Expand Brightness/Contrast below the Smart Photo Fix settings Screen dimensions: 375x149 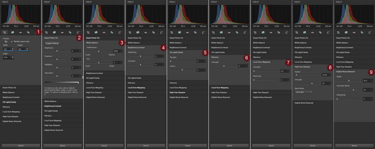pos(62,106)
